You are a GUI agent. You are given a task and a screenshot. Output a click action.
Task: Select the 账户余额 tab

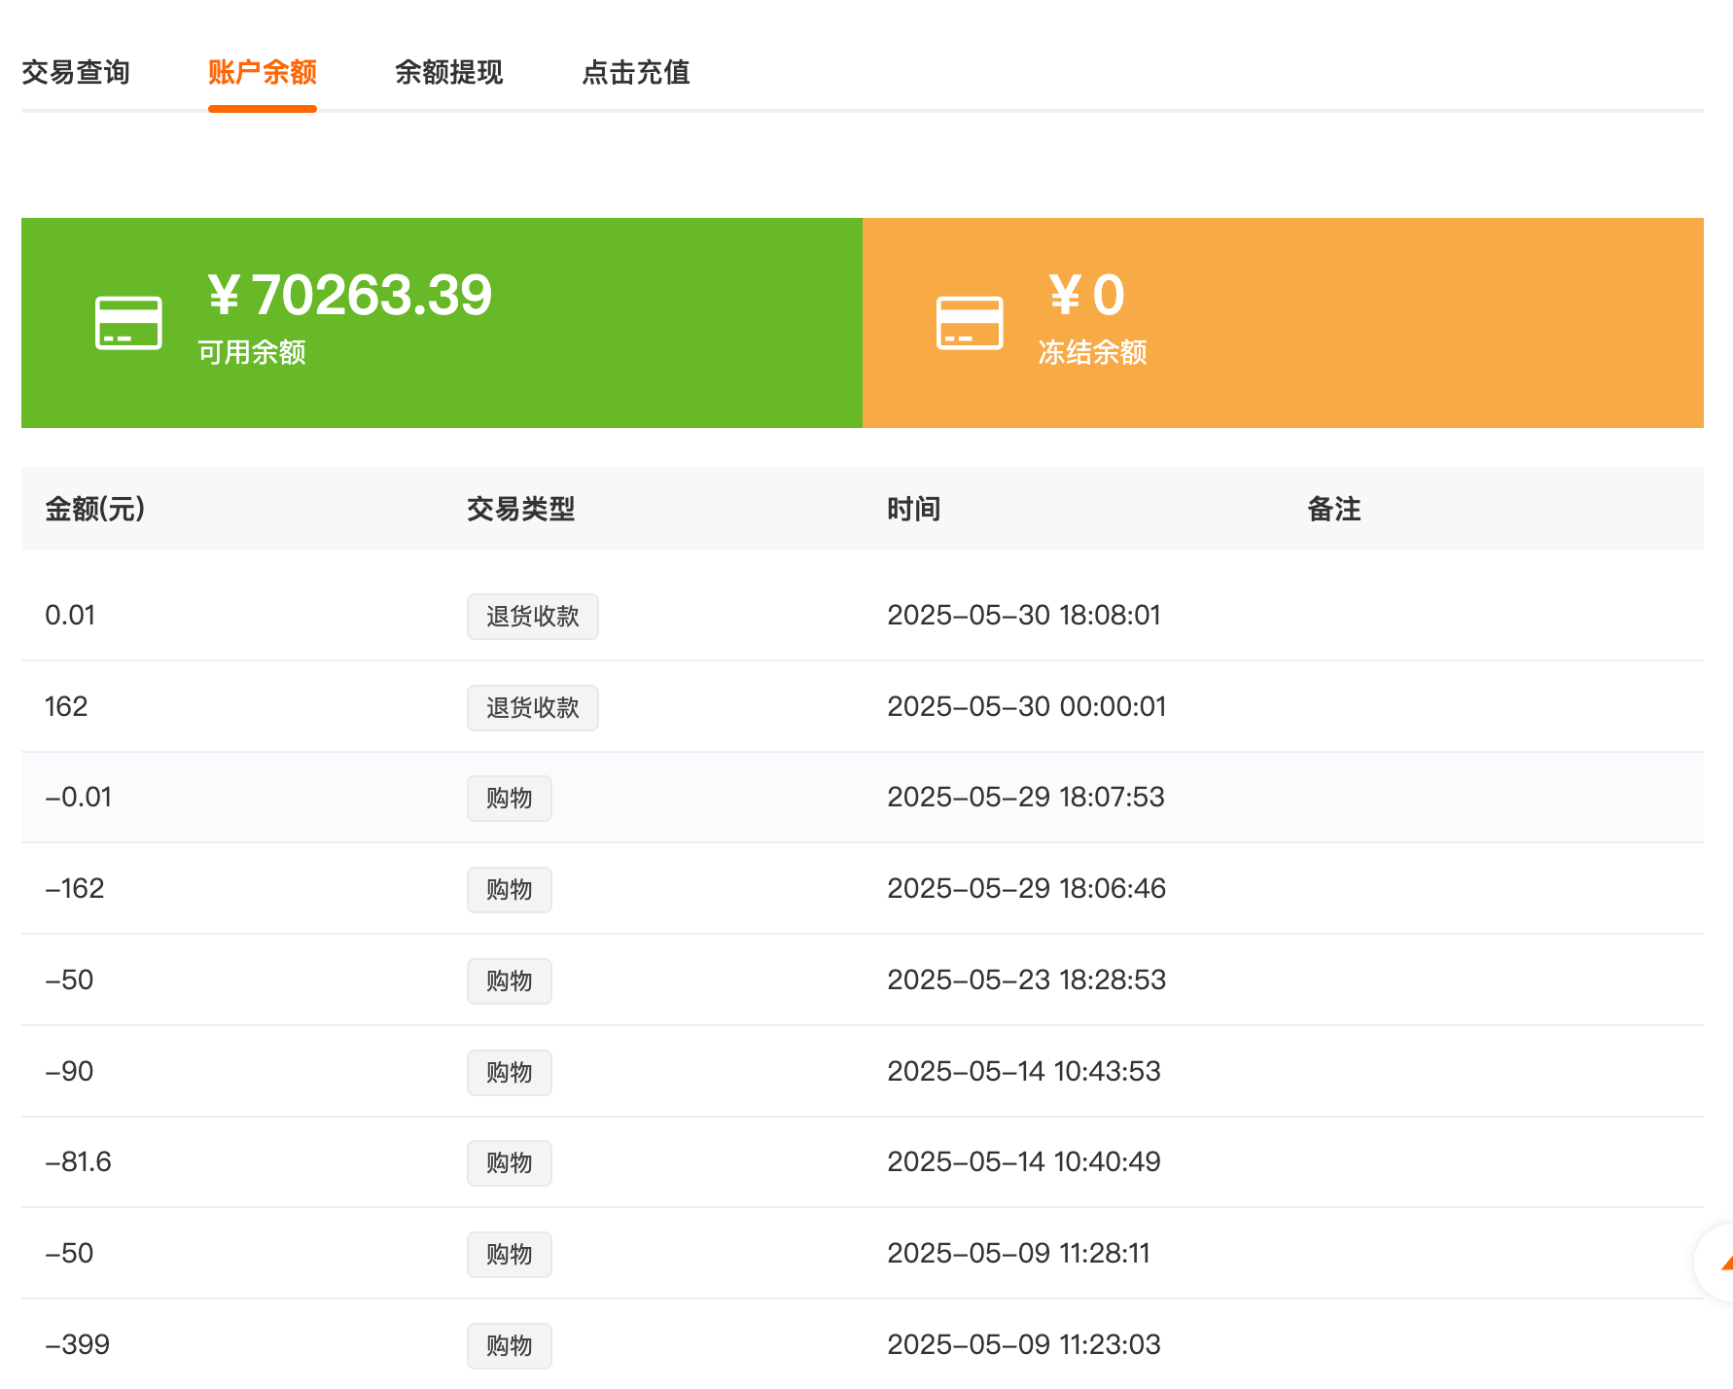(x=262, y=73)
